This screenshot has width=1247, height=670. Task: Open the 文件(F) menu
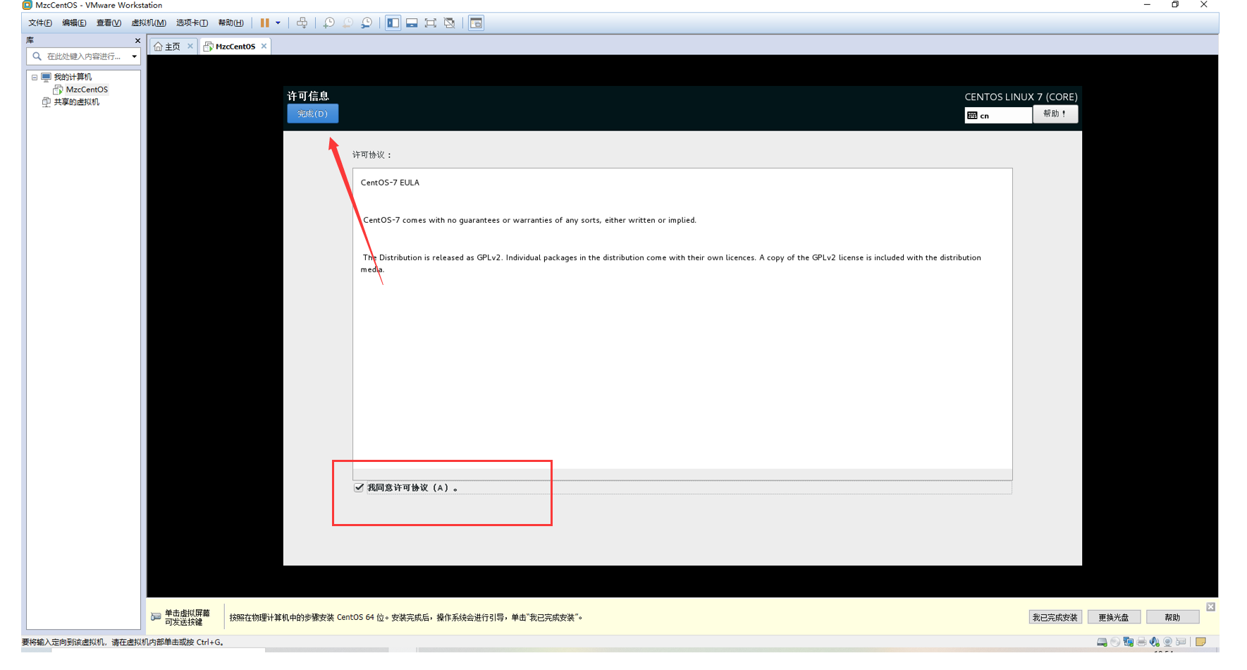pyautogui.click(x=39, y=23)
